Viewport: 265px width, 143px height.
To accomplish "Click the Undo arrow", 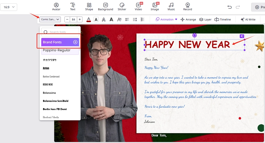I will 230,7.
